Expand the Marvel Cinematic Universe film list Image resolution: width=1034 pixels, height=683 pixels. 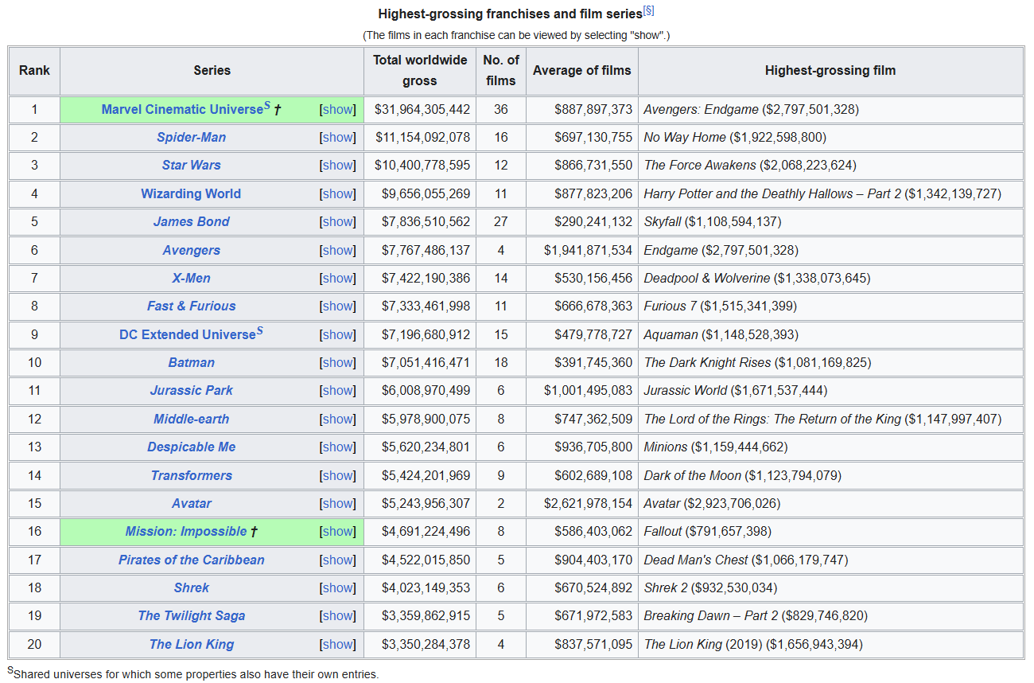pos(337,110)
